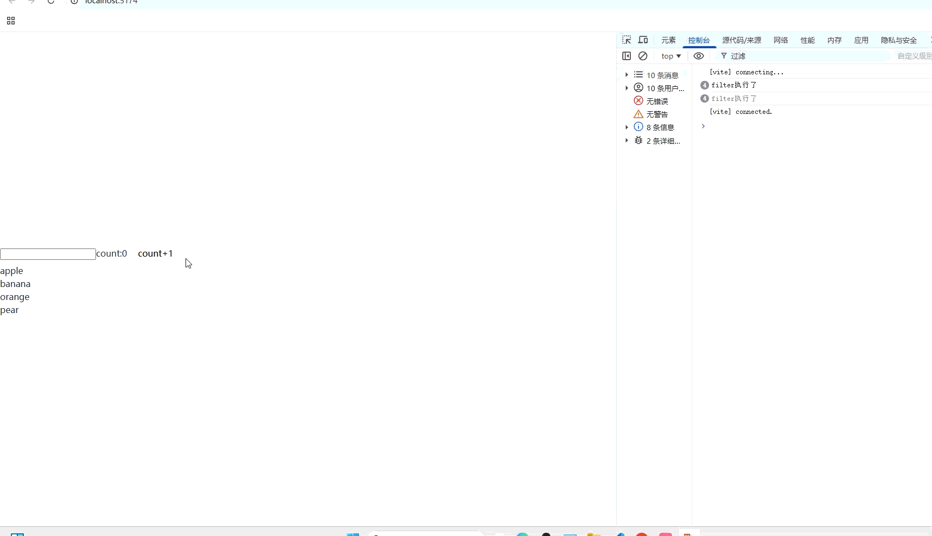Click the banana list item

coord(15,284)
